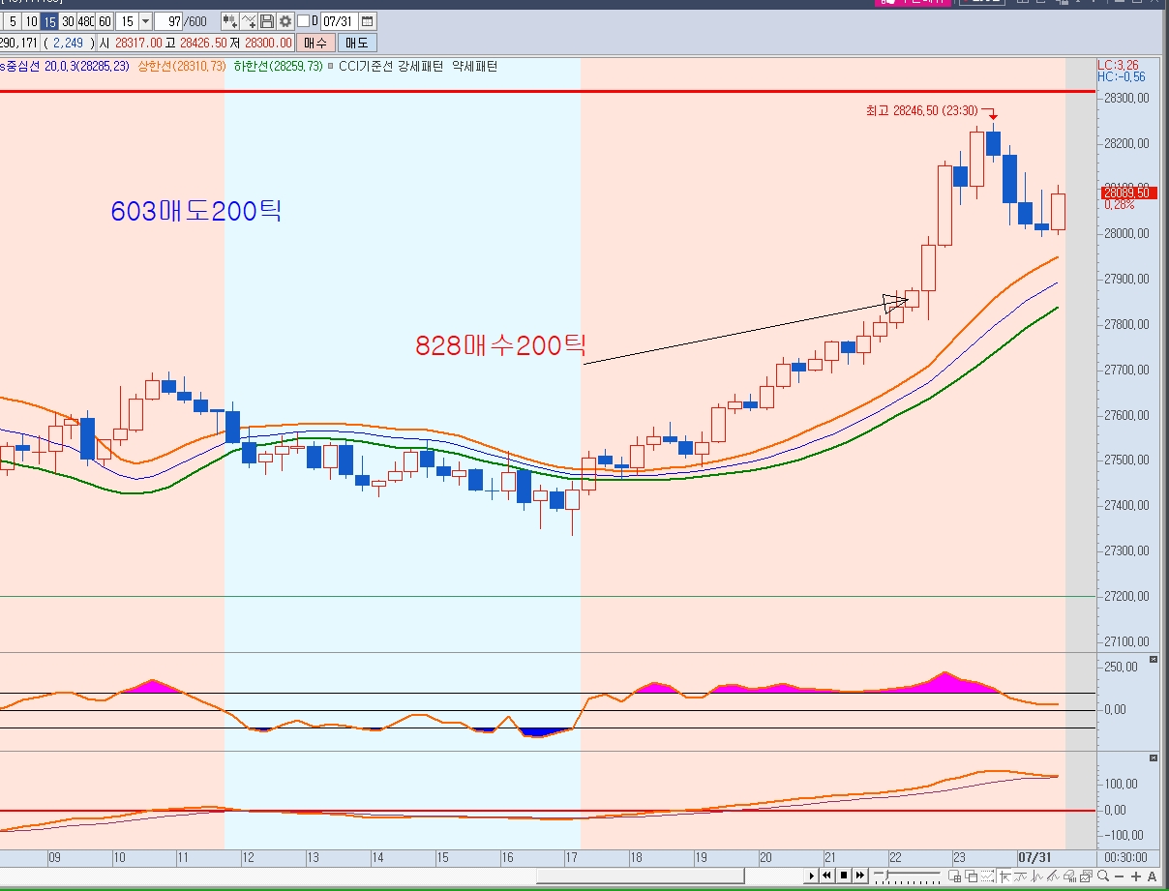Click the eraser tool icon
Viewport: 1169px width, 891px height.
[1069, 876]
